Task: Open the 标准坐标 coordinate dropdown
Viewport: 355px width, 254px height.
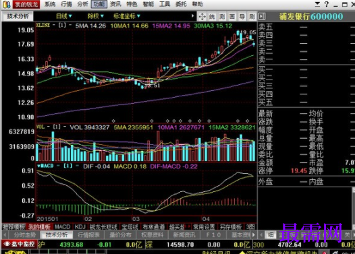Action: pyautogui.click(x=127, y=16)
